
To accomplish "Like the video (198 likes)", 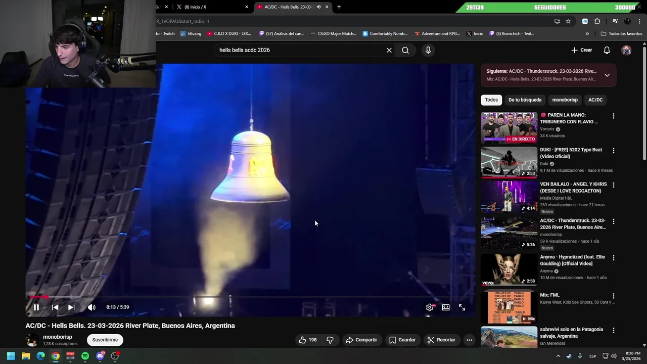I will [x=308, y=340].
